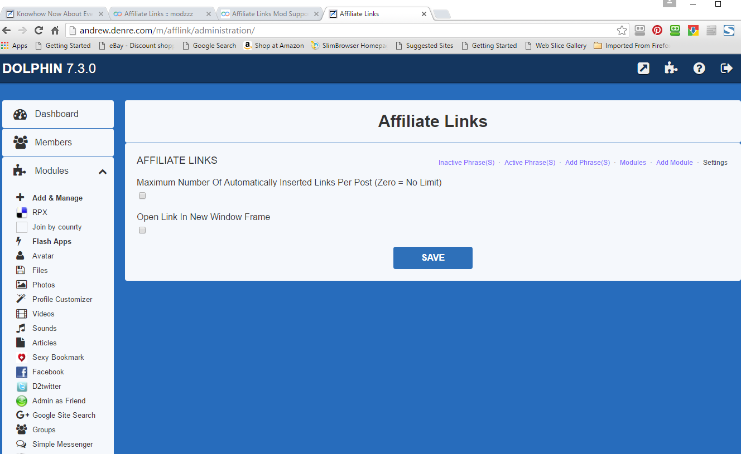Go to Add Module
Image resolution: width=741 pixels, height=454 pixels.
pos(675,163)
